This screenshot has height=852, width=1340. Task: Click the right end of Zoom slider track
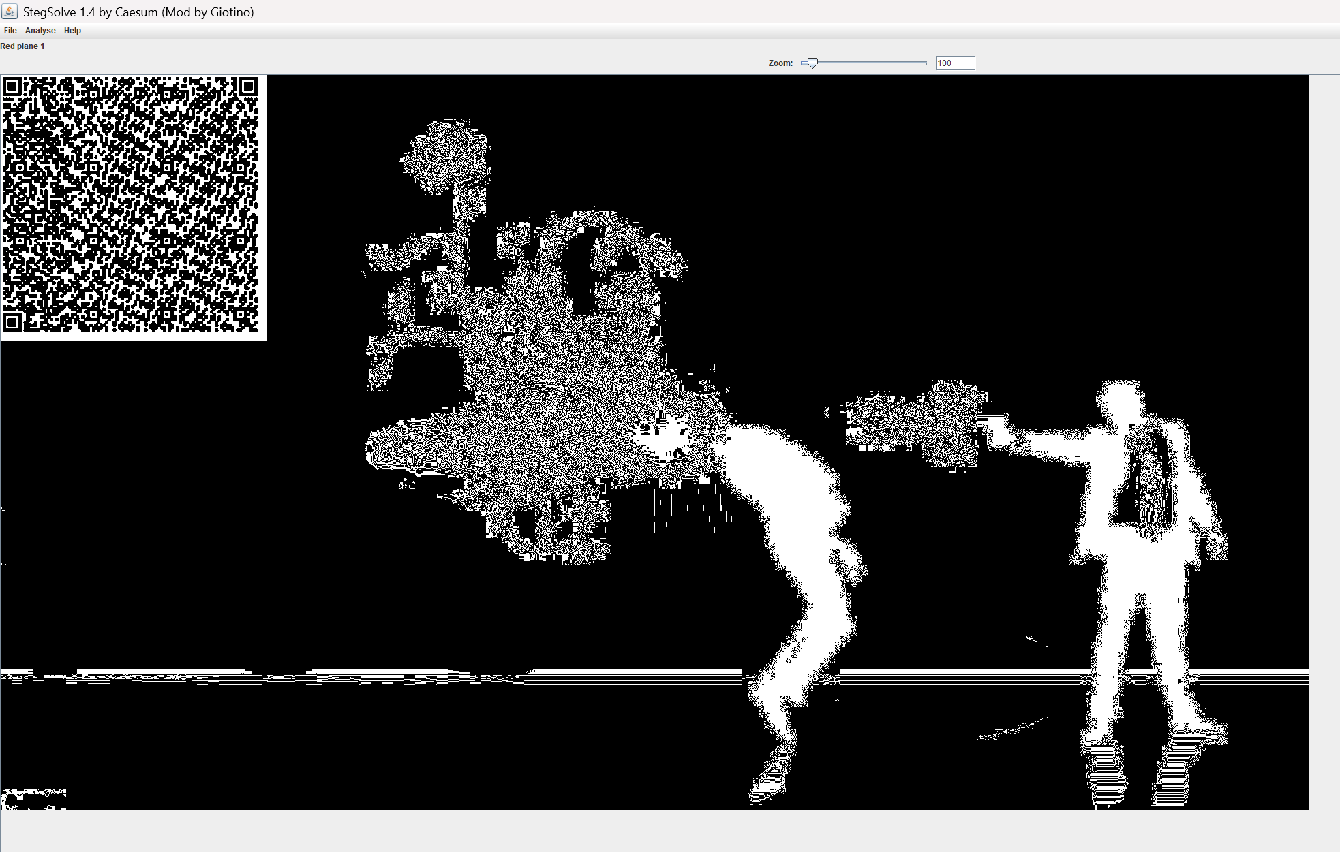(924, 63)
